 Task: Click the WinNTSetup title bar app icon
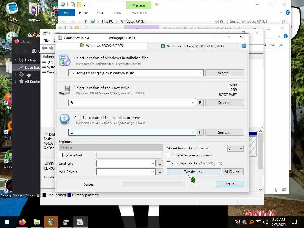coord(60,38)
